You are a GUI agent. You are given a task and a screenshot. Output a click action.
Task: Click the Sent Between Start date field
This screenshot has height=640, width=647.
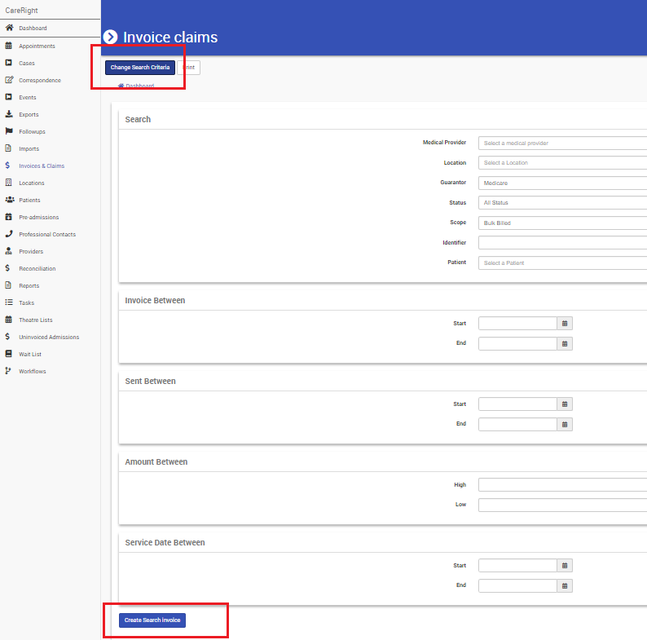518,404
